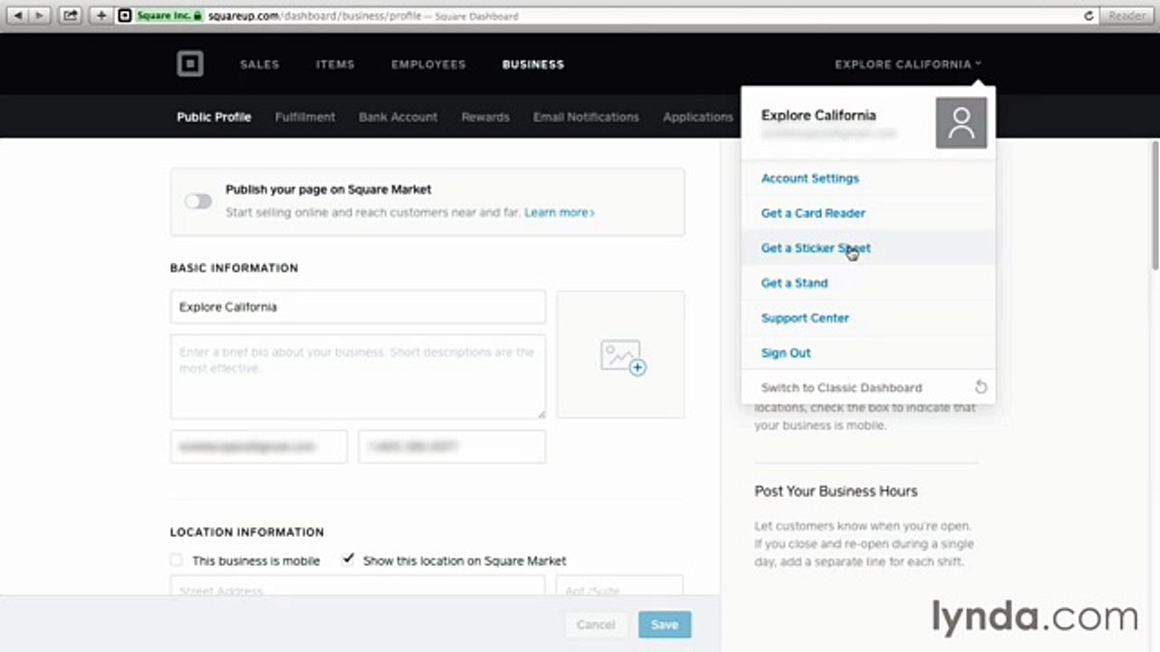Open the Sales menu
This screenshot has width=1160, height=652.
click(x=259, y=64)
